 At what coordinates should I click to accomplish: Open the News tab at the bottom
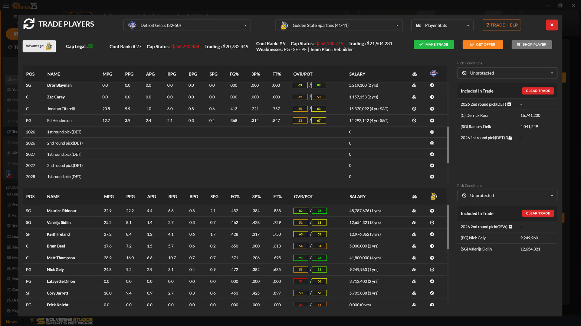tap(11, 322)
